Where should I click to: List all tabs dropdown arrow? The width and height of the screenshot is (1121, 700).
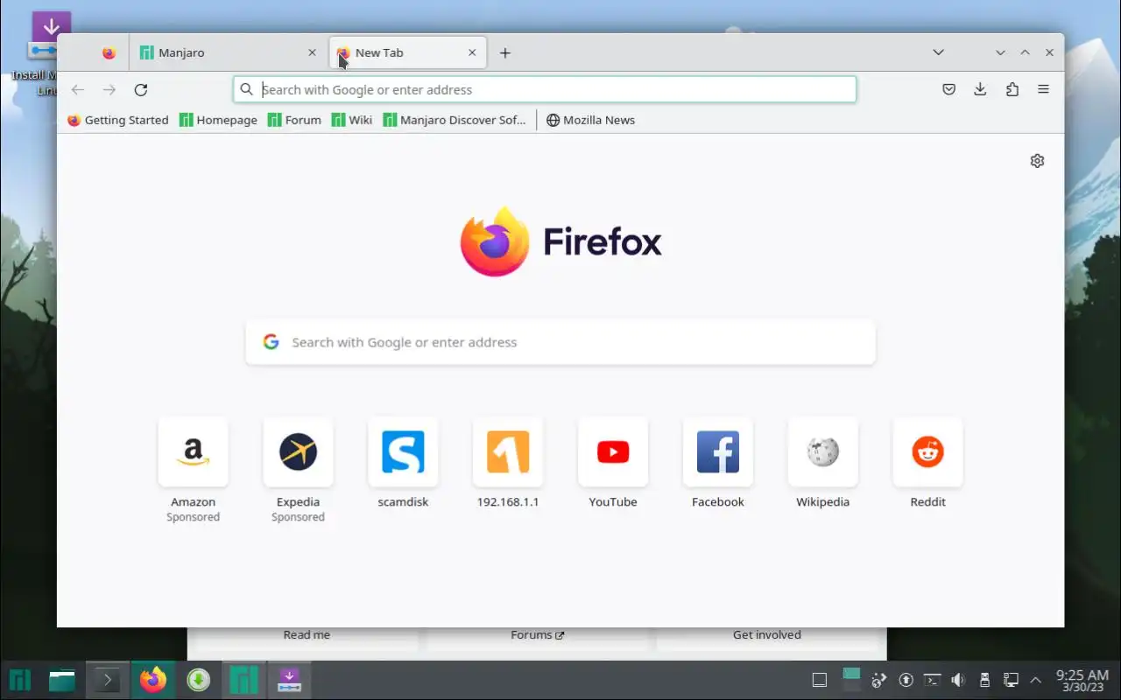point(938,52)
